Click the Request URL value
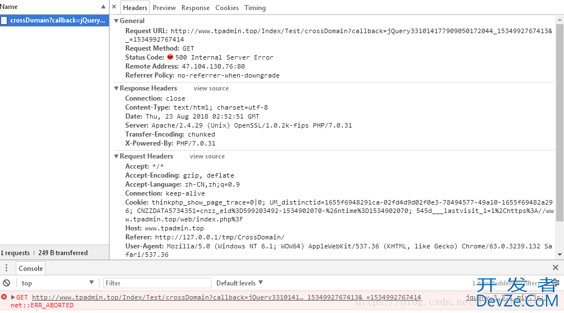This screenshot has width=564, height=313. 338,35
